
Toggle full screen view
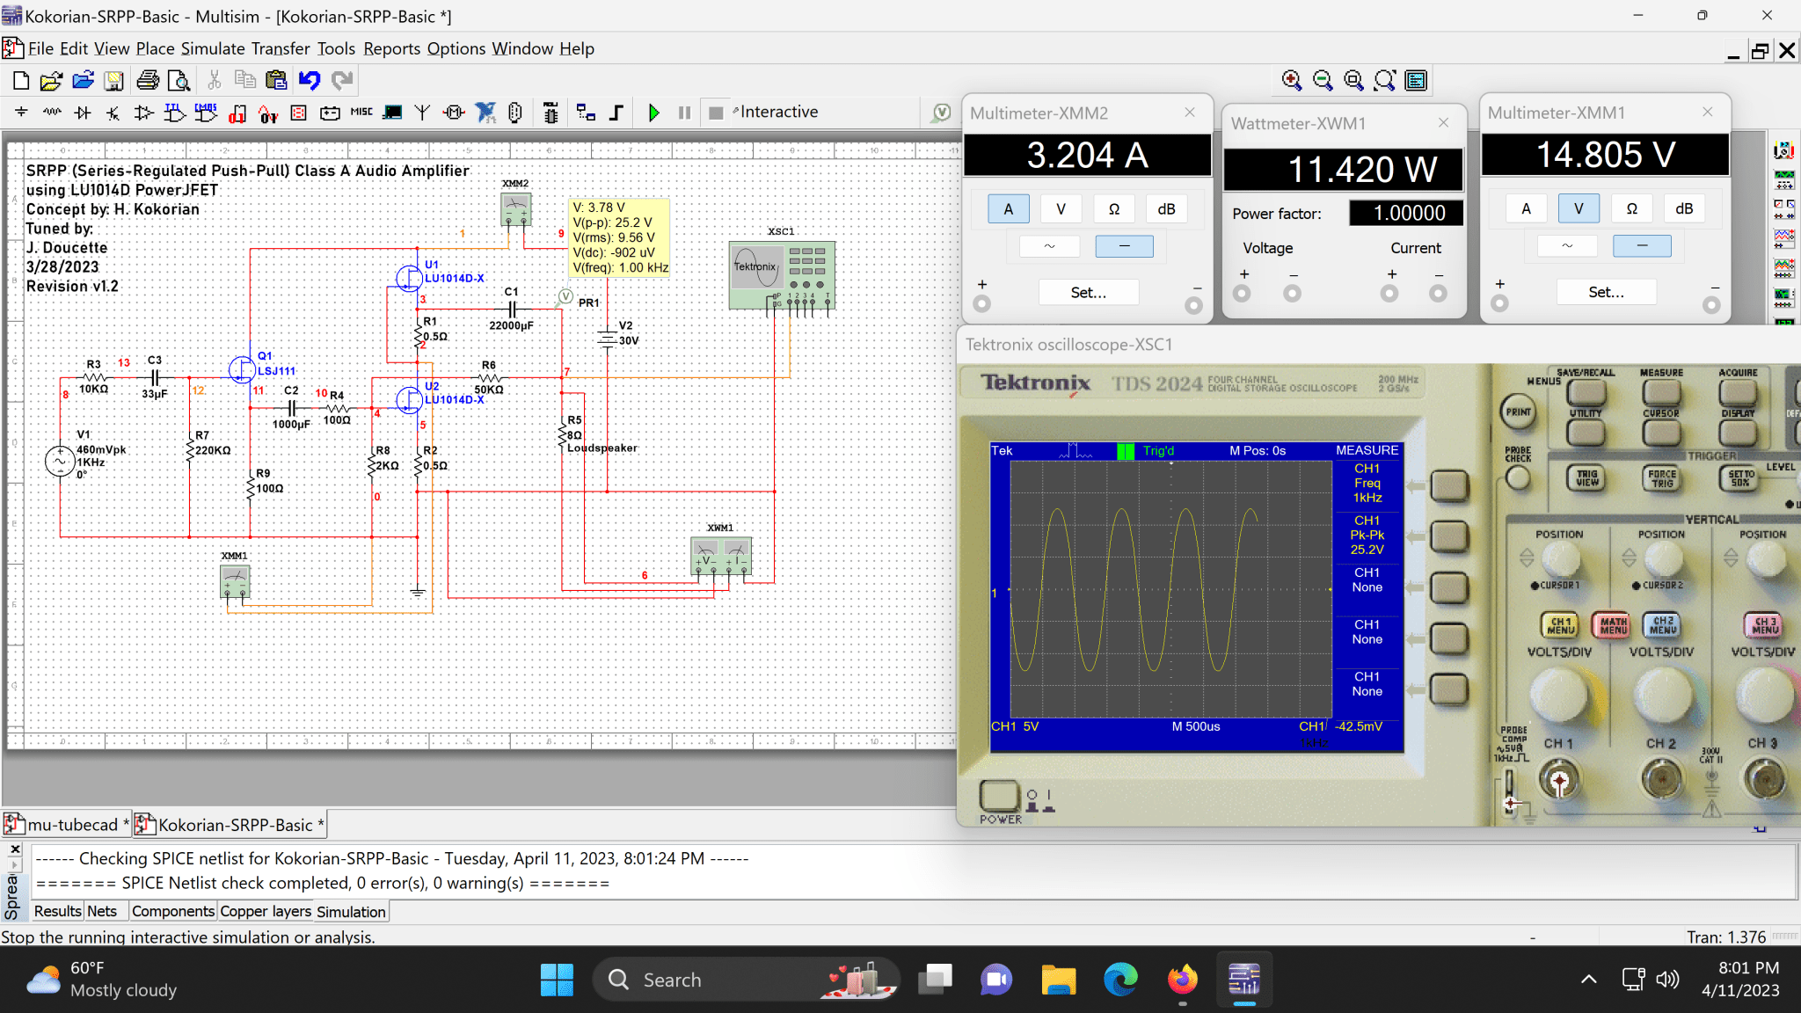click(x=1416, y=81)
